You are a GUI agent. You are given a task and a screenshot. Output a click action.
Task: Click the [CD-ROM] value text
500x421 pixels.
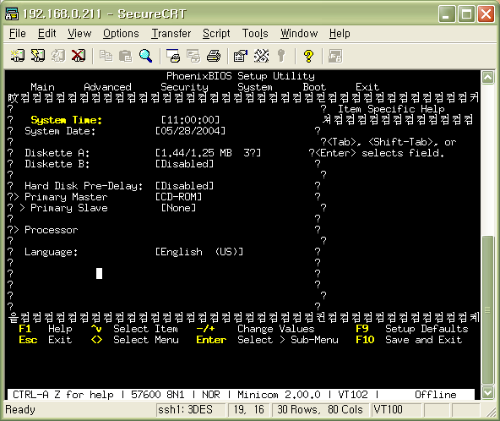[x=178, y=197]
